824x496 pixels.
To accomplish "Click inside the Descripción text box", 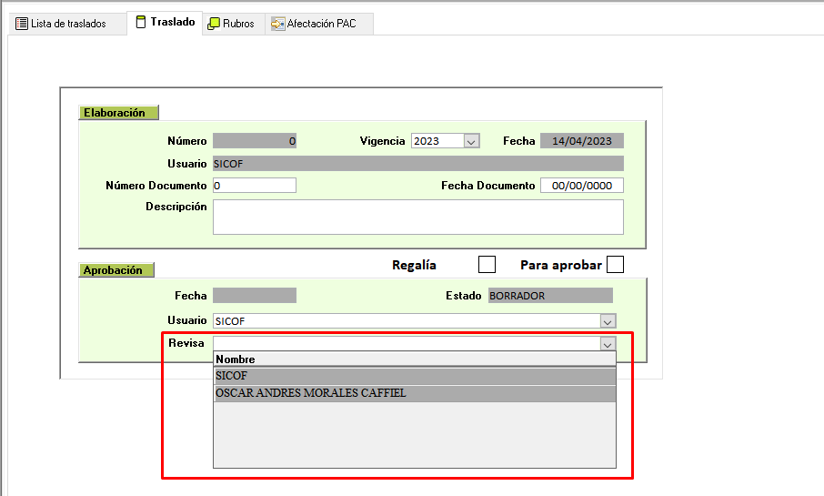I will tap(418, 218).
